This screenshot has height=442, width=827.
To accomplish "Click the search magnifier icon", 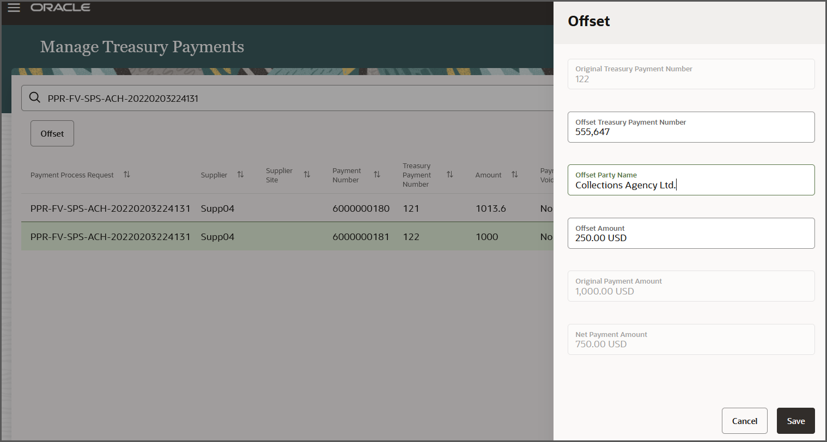I will (x=35, y=98).
